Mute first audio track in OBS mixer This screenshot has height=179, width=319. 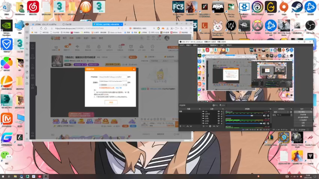(x=264, y=116)
